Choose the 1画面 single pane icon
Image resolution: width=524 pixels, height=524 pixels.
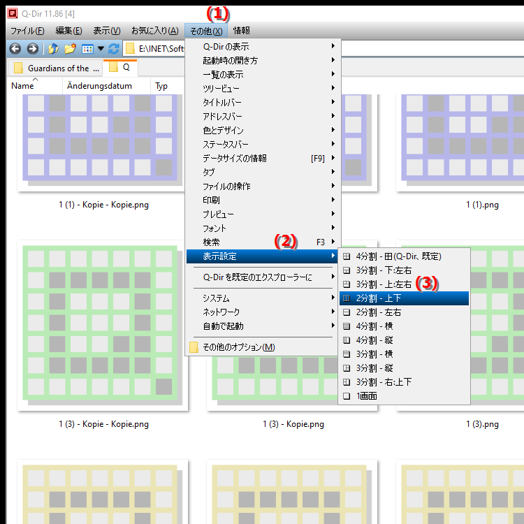click(x=347, y=396)
